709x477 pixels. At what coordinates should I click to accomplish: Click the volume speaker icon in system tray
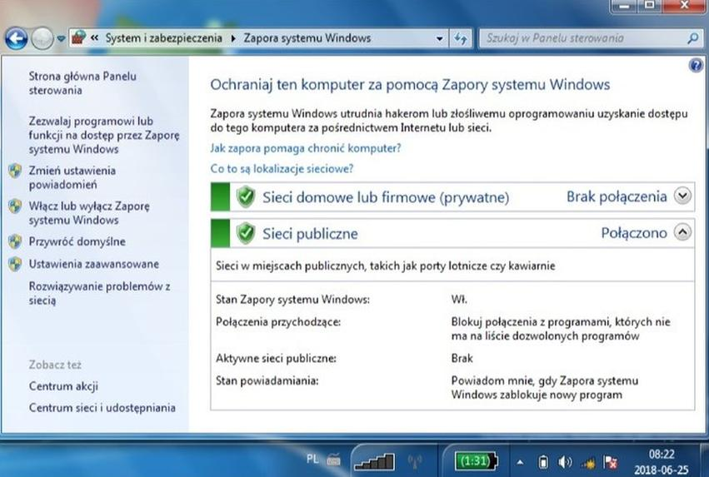pos(565,460)
